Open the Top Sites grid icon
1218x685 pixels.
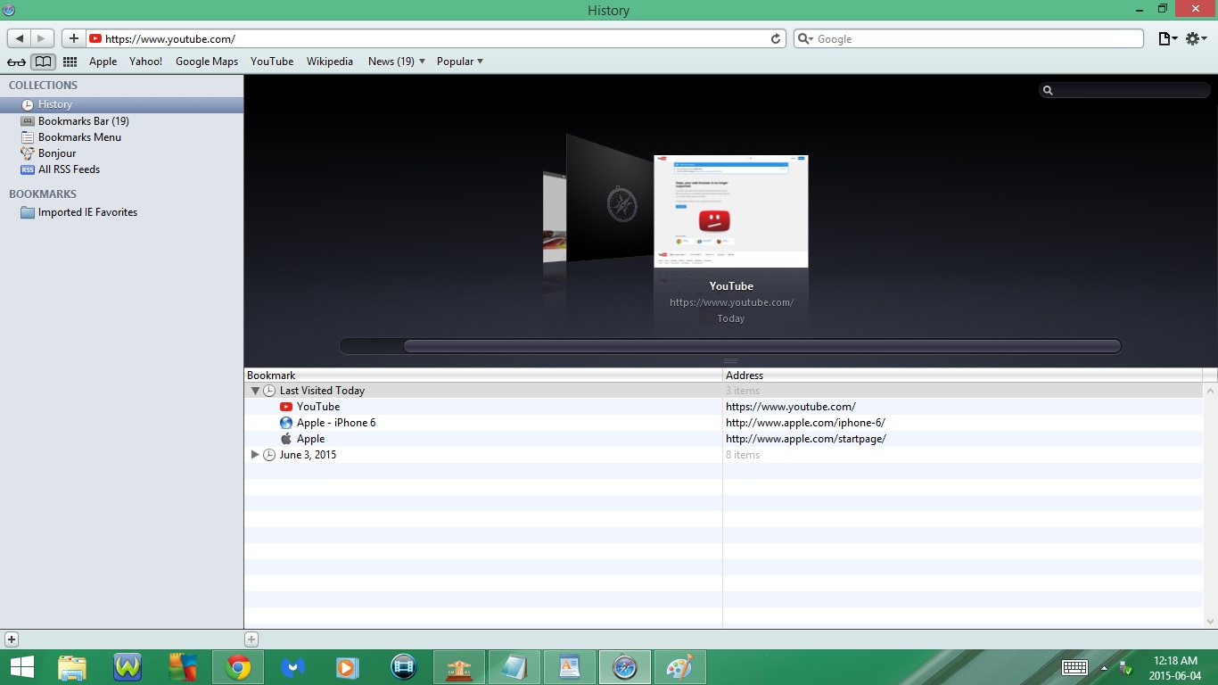coord(70,62)
